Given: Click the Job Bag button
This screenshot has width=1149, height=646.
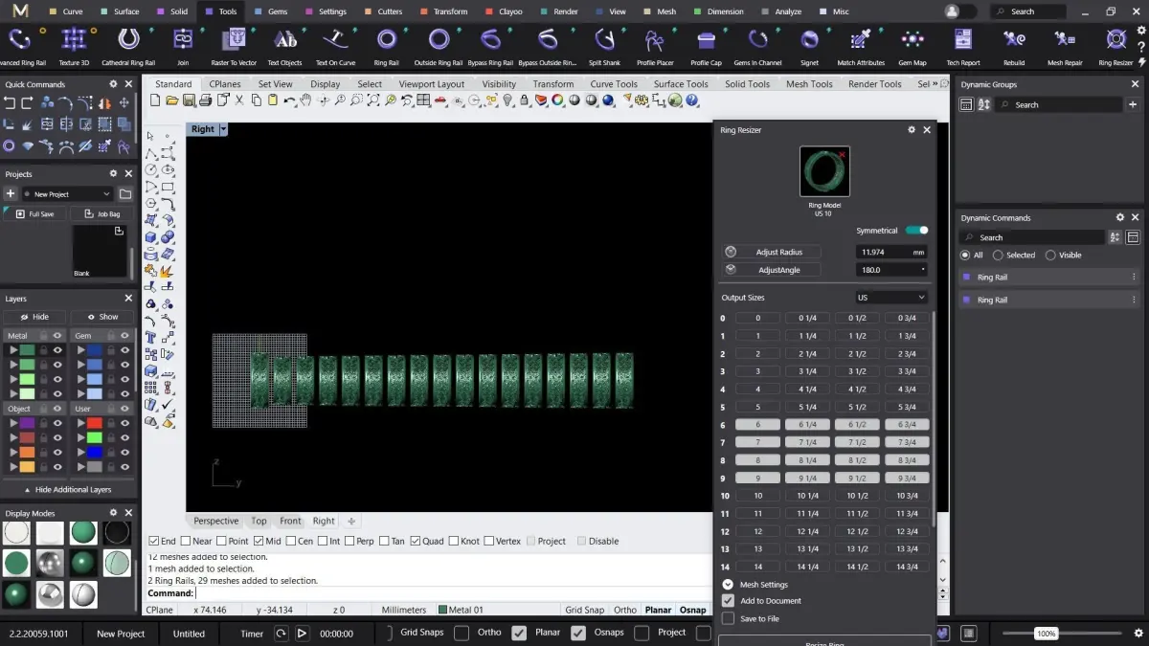Looking at the screenshot, I should coord(101,214).
